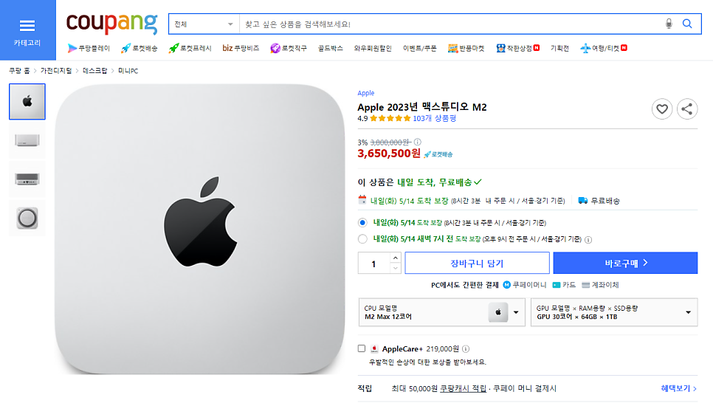This screenshot has width=713, height=406.
Task: Open 이벤트/쿠폰 menu item
Action: pos(419,48)
